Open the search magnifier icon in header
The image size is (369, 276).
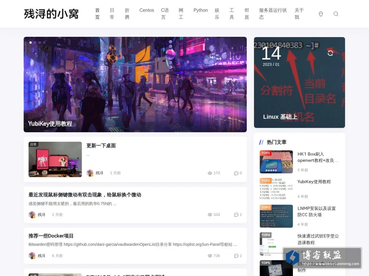(336, 14)
